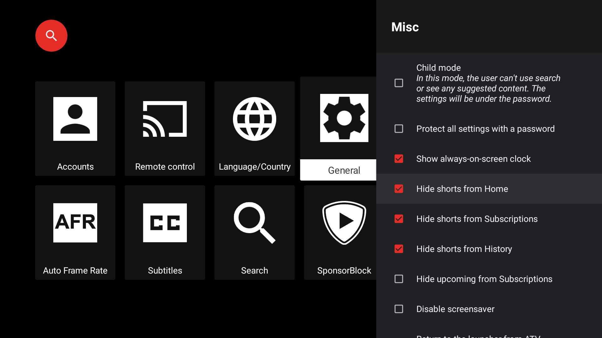Enable Hide upcoming from Subscriptions
The image size is (602, 338).
(399, 279)
